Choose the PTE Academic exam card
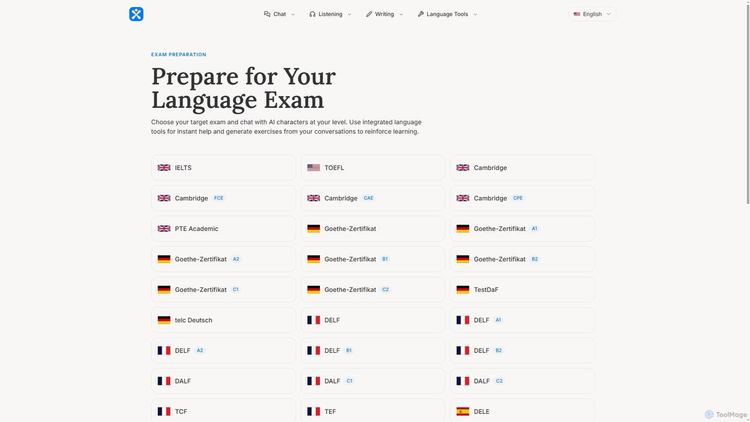Viewport: 750px width, 422px height. (223, 229)
